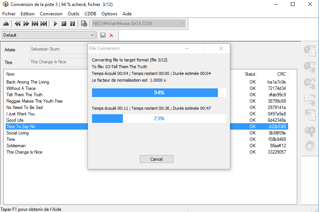Click the rewind (skip back) toolbar icon
The height and width of the screenshot is (212, 319).
(17, 24)
